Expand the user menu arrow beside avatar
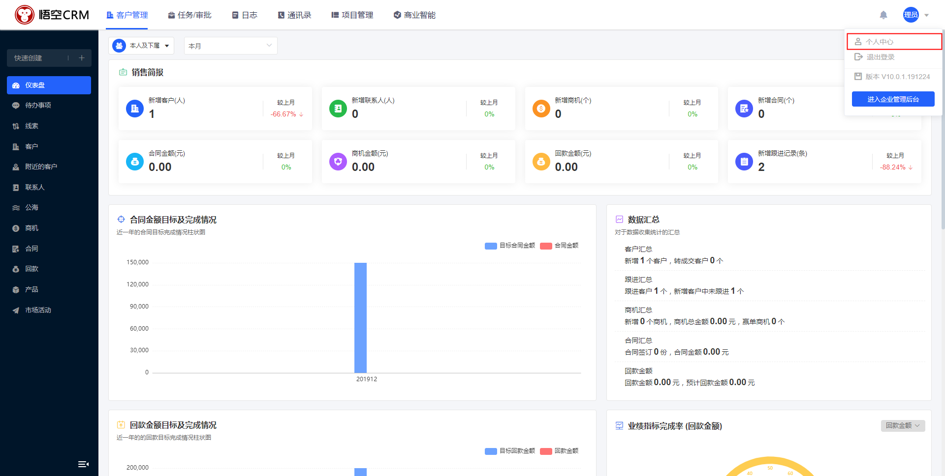 click(926, 15)
